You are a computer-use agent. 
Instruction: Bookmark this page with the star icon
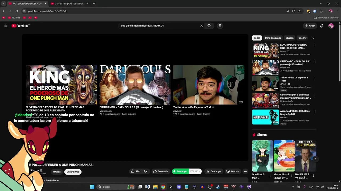[299, 11]
